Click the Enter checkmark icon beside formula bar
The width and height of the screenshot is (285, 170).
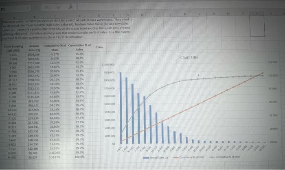(x=59, y=7)
